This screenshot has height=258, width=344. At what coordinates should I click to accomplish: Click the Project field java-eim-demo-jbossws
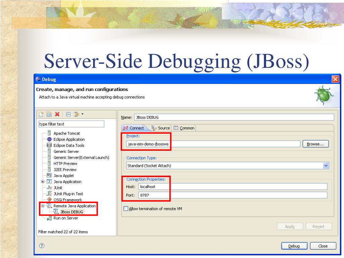coord(213,144)
